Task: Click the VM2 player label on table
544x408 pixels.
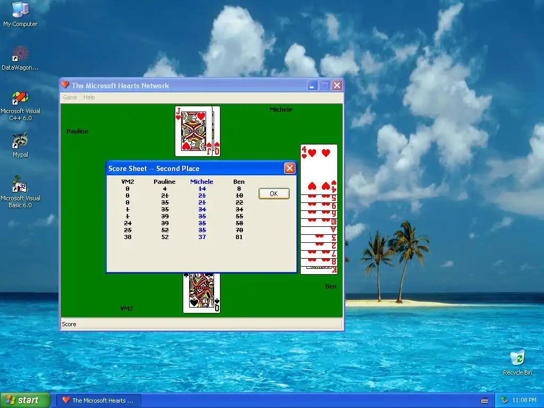Action: pos(126,309)
